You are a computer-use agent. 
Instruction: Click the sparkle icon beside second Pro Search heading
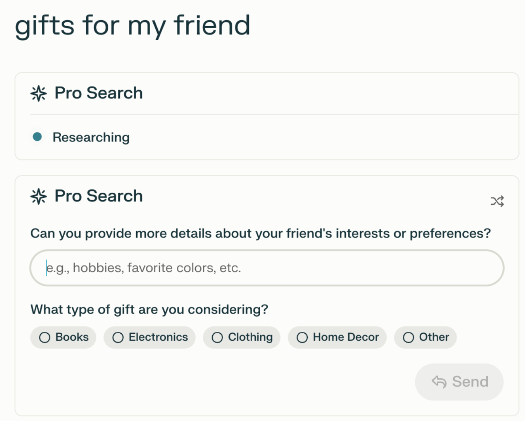point(39,197)
